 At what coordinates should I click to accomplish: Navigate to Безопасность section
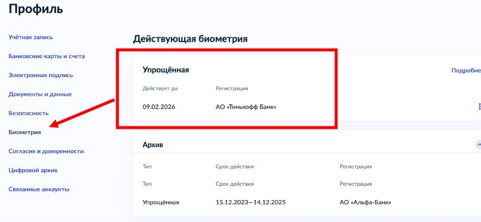pos(29,113)
